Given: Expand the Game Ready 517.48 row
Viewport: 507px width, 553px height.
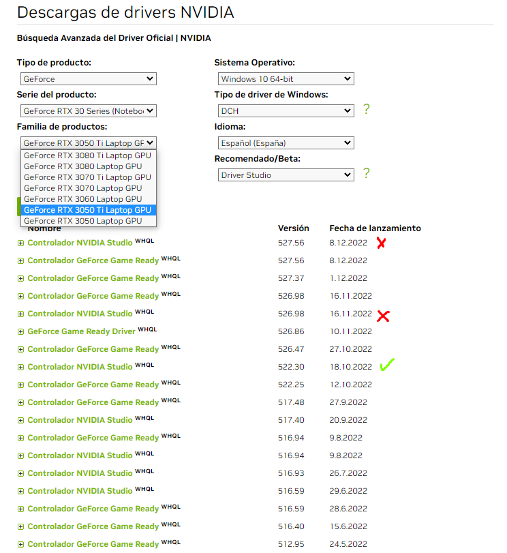Looking at the screenshot, I should 21,402.
